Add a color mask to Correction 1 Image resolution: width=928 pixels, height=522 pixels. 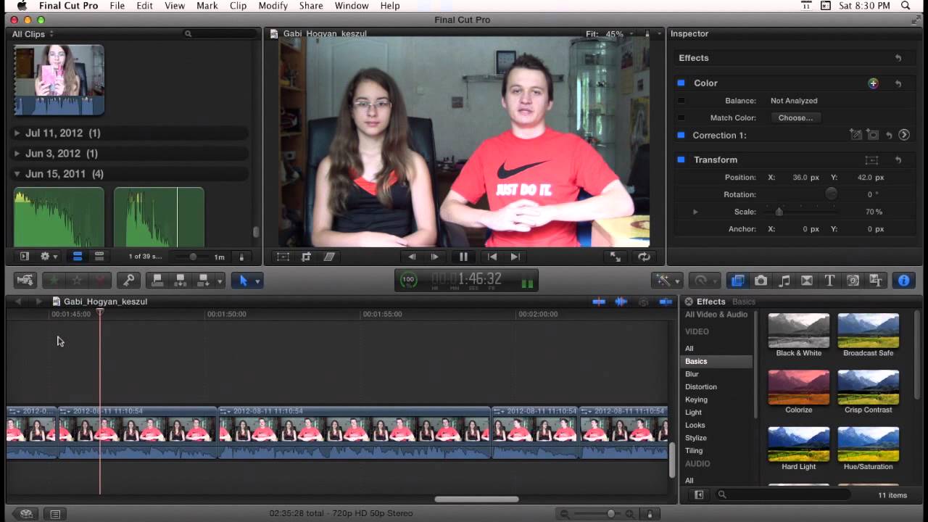pyautogui.click(x=856, y=135)
